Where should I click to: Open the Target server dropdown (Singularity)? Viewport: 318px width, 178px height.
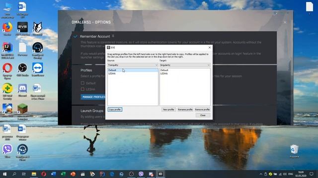[x=185, y=65]
